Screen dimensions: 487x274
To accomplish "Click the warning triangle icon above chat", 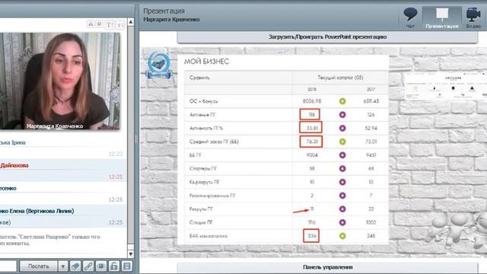I will click(x=91, y=24).
